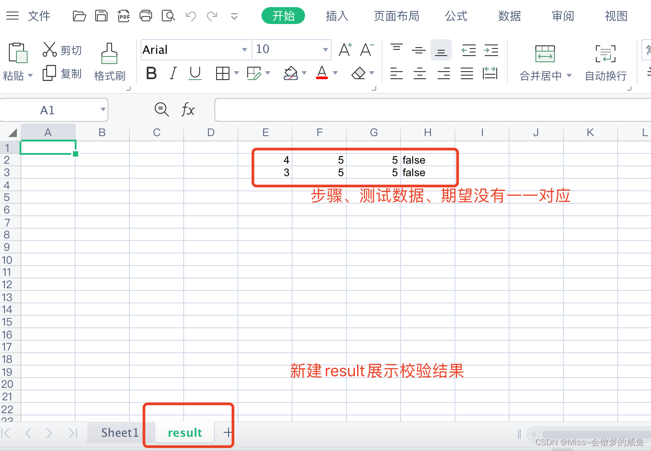651x451 pixels.
Task: Click the merge and center icon
Action: coord(545,53)
